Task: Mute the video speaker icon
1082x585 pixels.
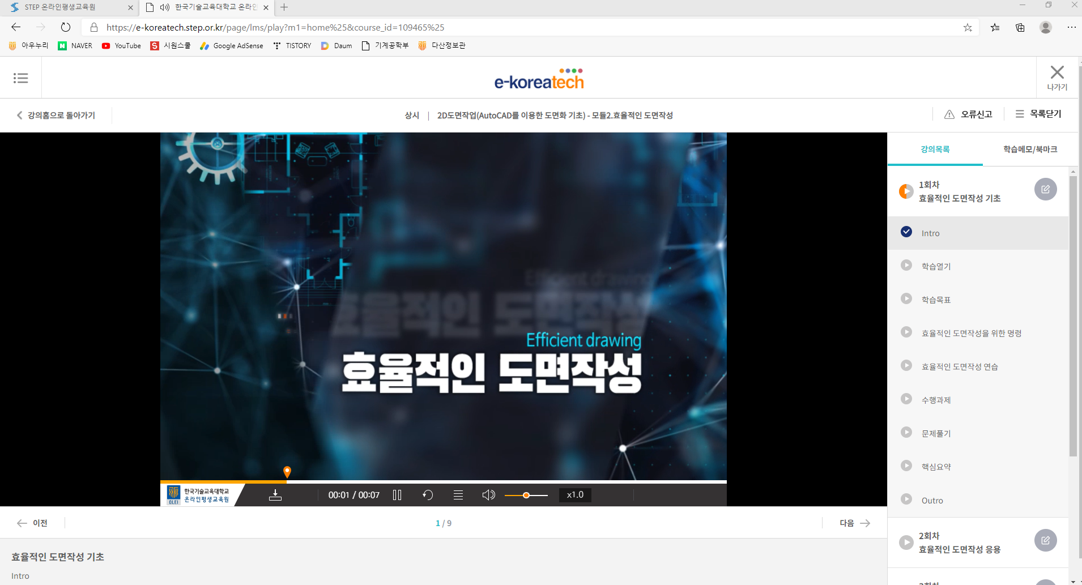Action: click(488, 495)
